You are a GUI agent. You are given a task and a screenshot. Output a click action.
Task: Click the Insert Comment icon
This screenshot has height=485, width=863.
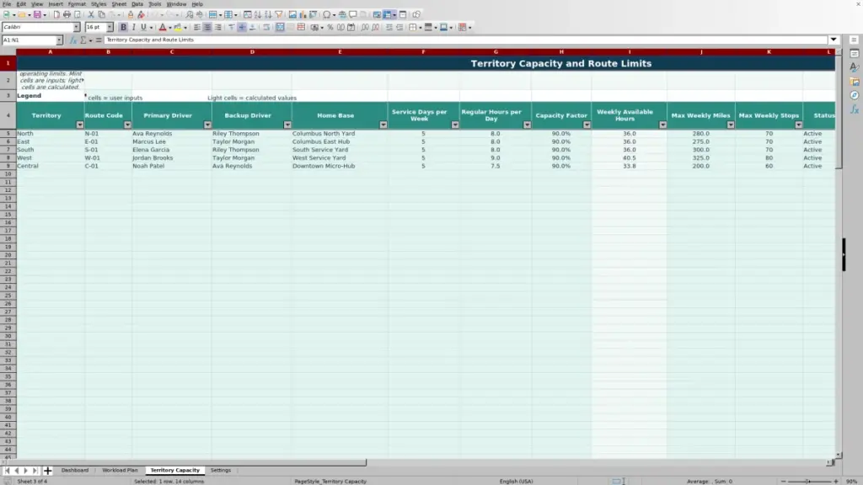(353, 14)
